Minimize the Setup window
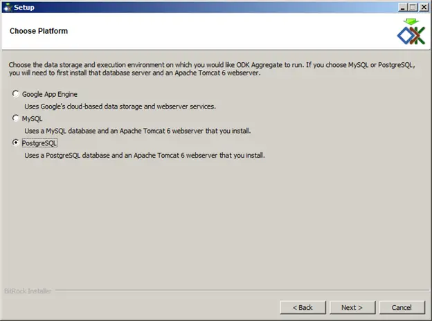This screenshot has width=432, height=321. coord(402,8)
